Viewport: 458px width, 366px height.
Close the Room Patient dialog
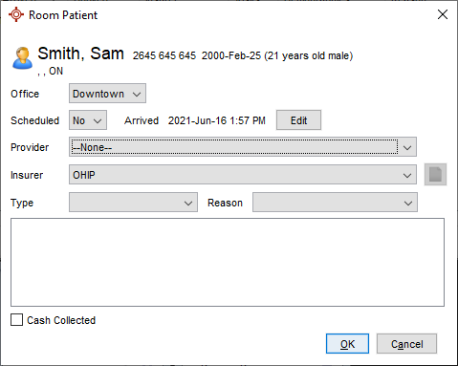443,14
